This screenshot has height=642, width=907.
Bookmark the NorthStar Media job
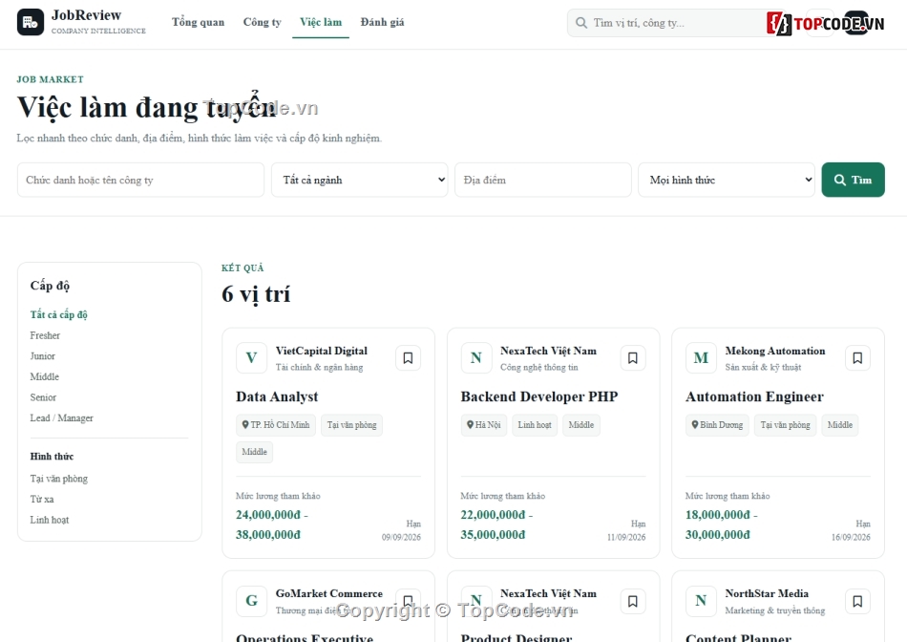[857, 601]
